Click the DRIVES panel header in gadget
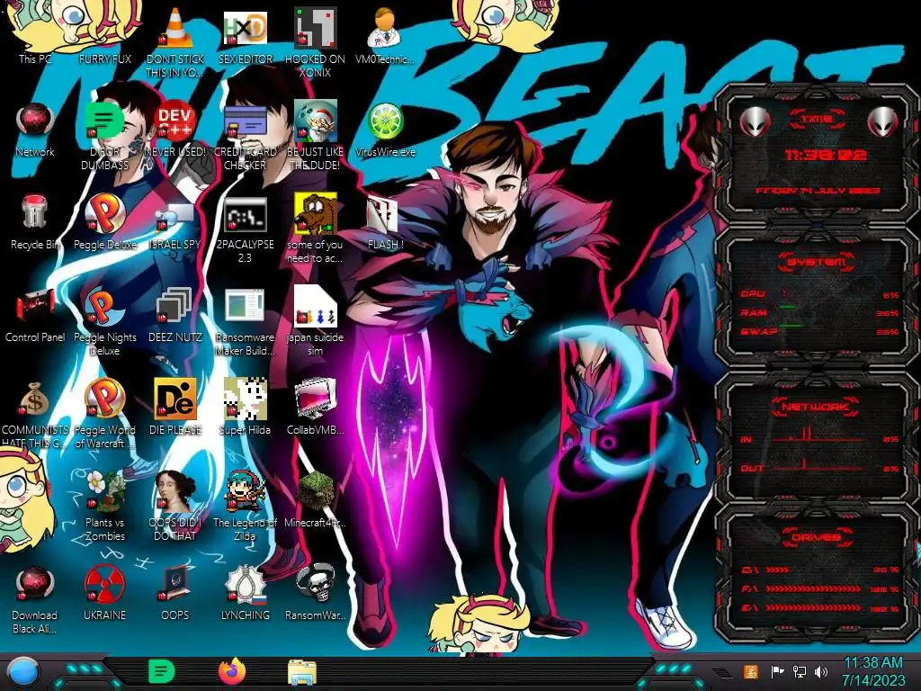 pyautogui.click(x=816, y=537)
